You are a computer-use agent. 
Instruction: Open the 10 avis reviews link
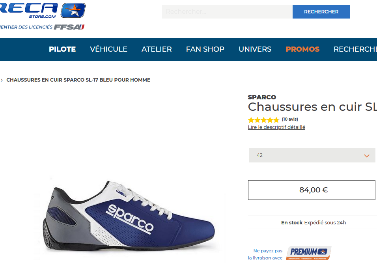(x=290, y=119)
